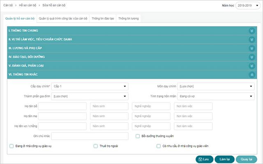Click the Quay lại back button
This screenshot has height=164, width=263.
(247, 159)
